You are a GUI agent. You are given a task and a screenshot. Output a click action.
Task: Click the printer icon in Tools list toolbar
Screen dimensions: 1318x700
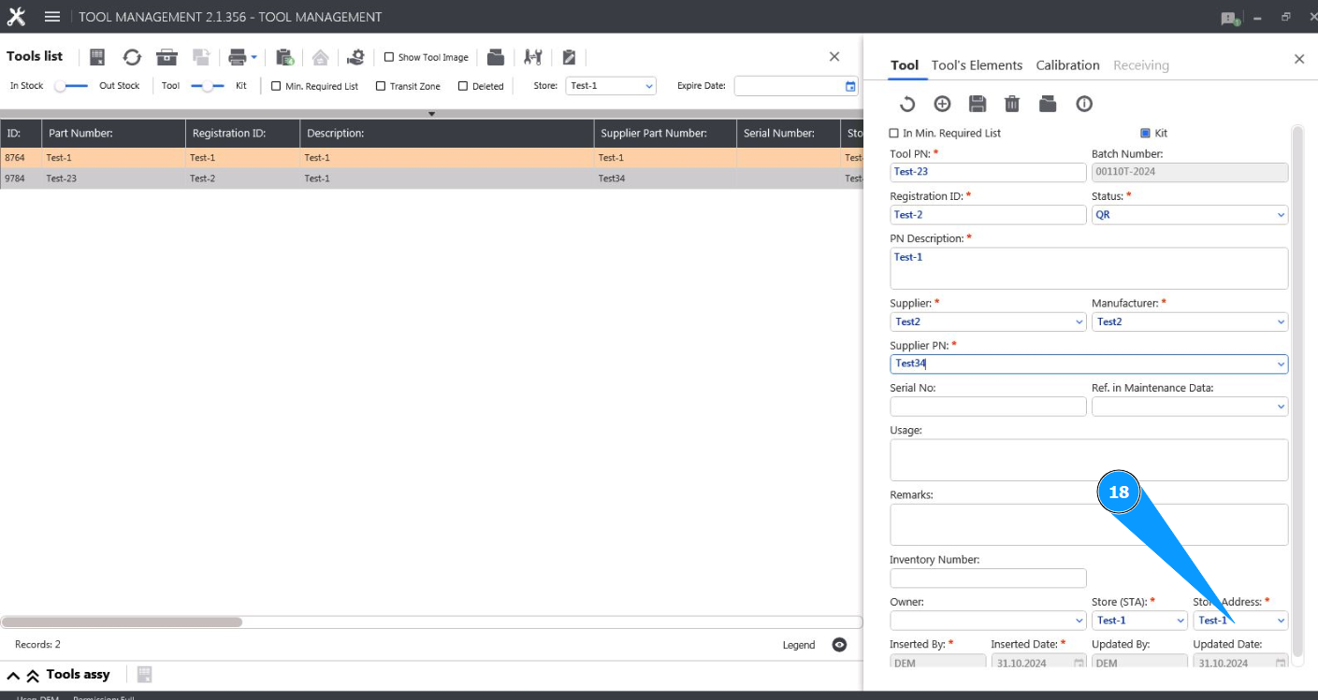click(238, 57)
